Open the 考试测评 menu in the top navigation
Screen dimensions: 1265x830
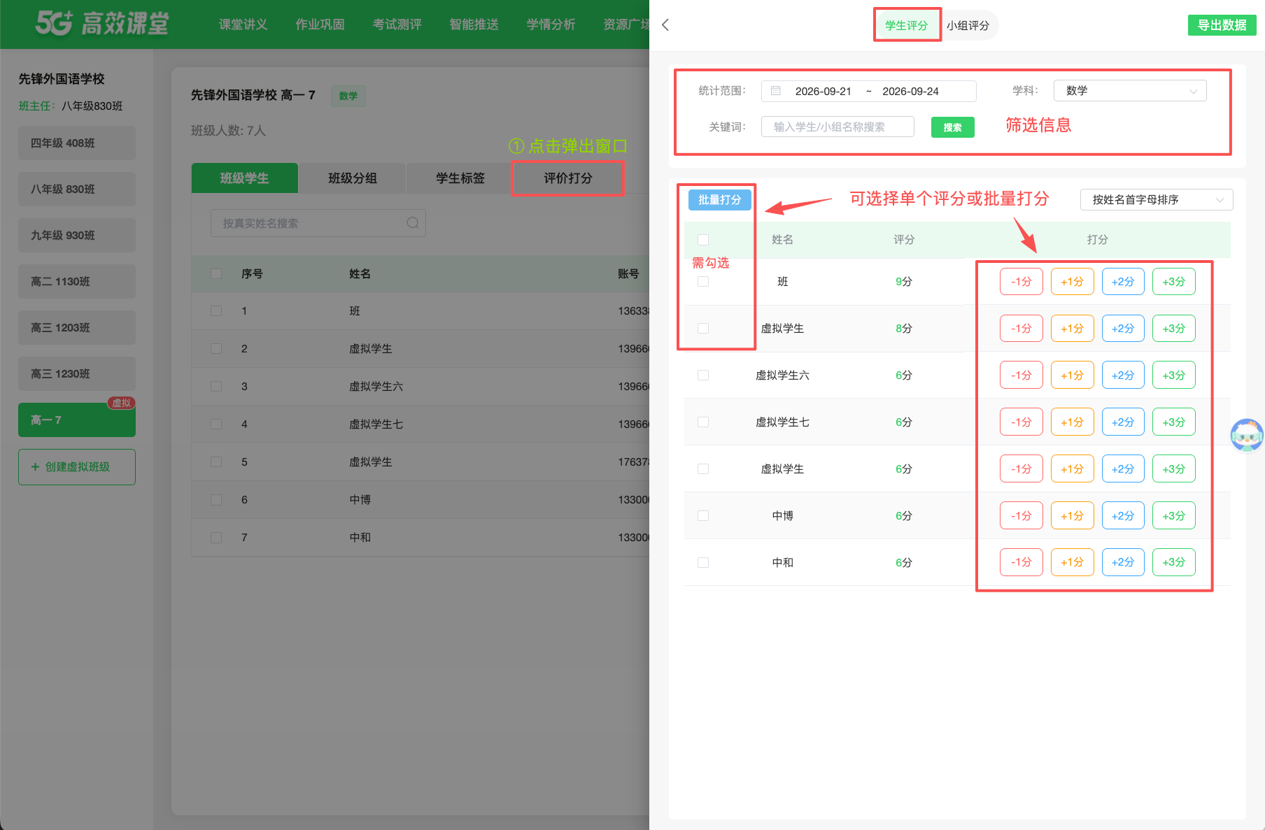tap(397, 24)
